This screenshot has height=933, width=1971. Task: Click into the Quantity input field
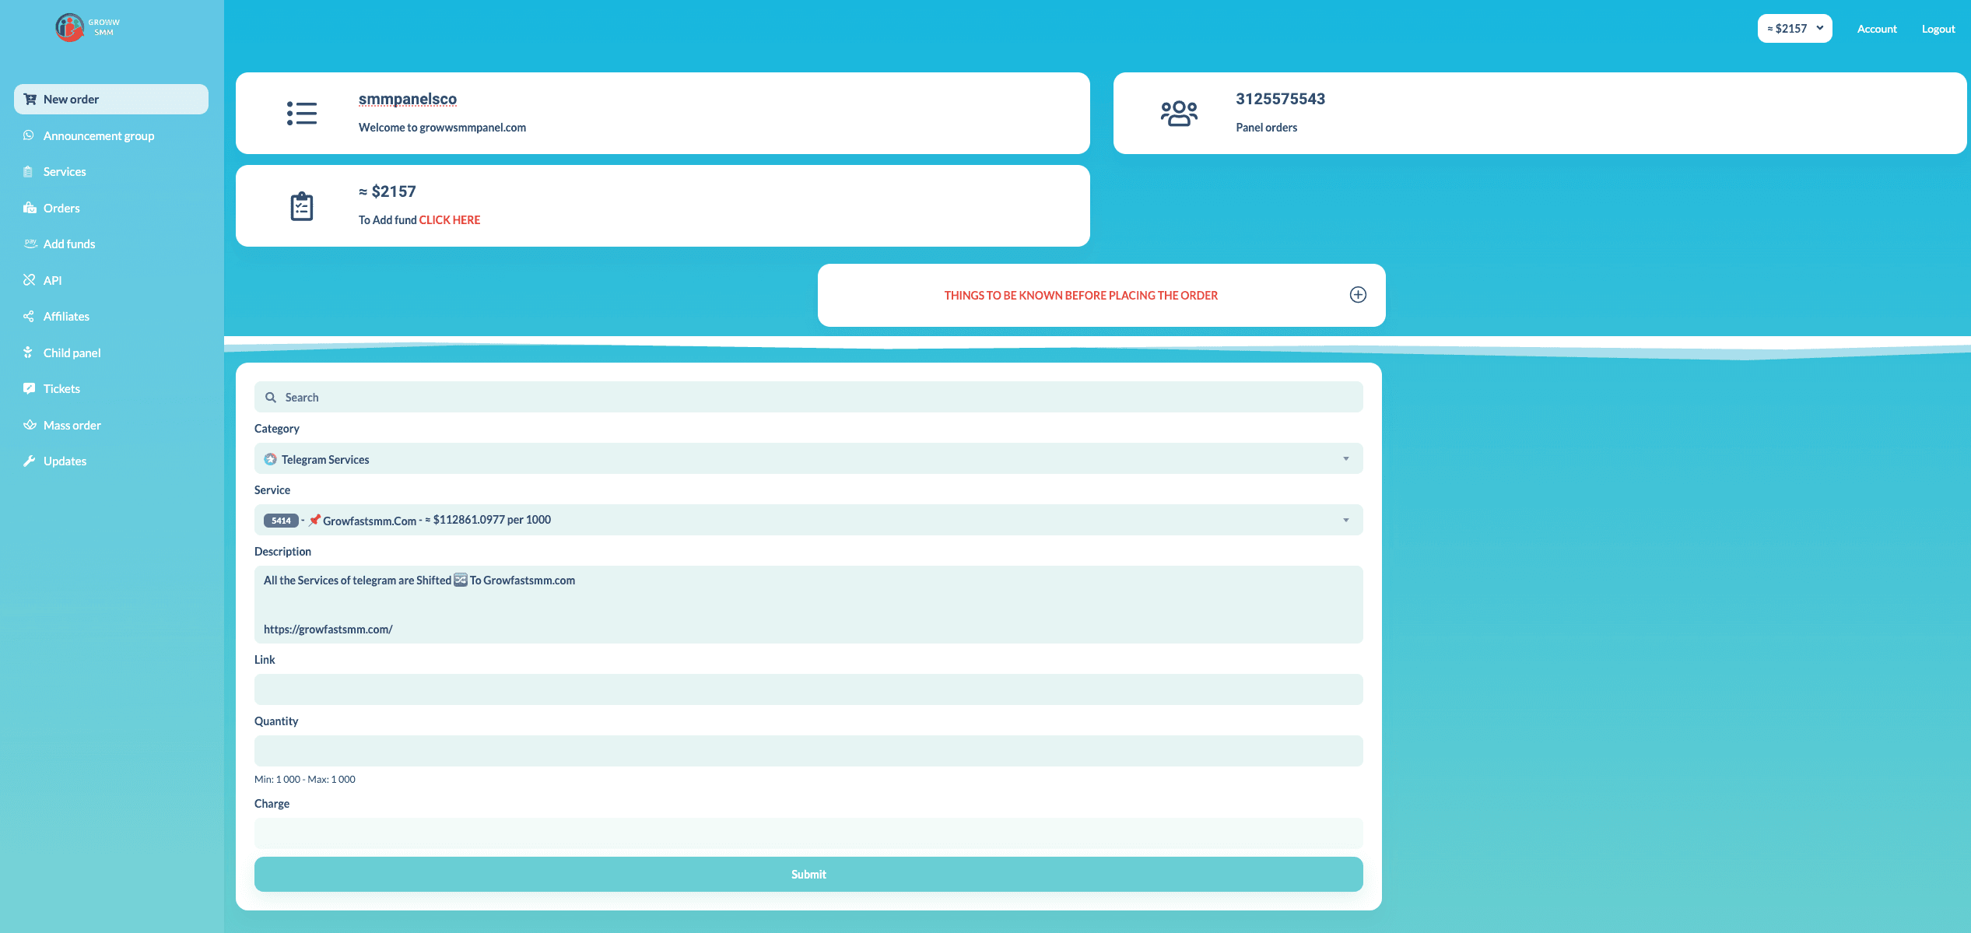[x=808, y=751]
